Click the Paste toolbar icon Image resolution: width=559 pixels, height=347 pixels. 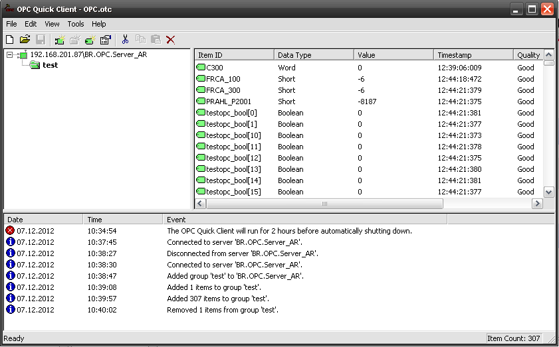(x=156, y=40)
